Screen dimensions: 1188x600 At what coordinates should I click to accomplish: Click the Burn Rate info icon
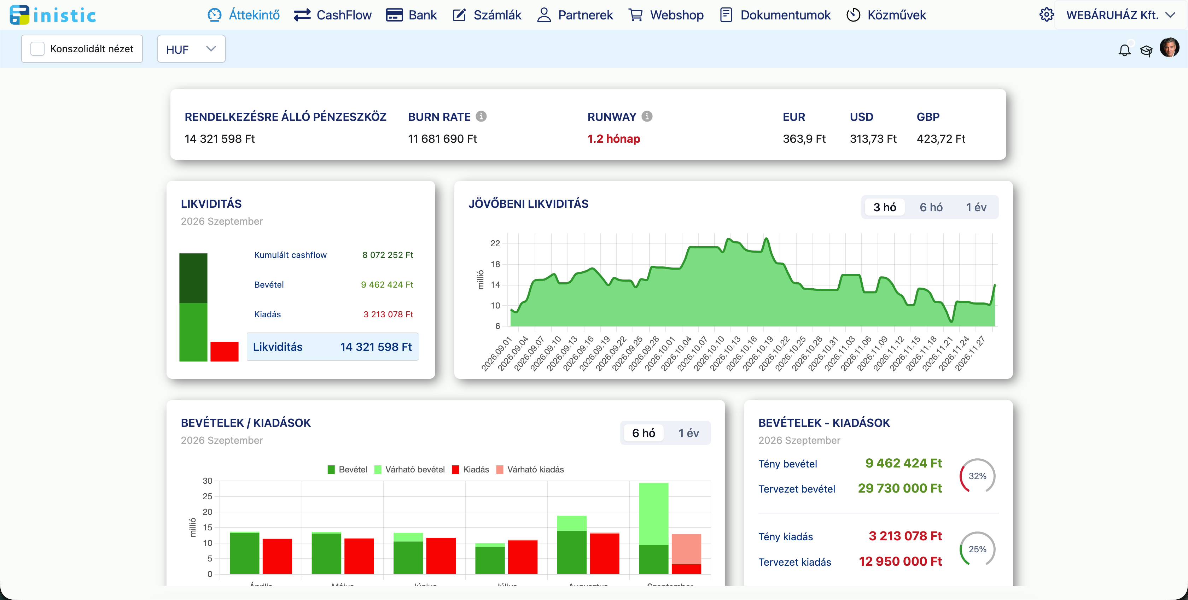coord(481,117)
